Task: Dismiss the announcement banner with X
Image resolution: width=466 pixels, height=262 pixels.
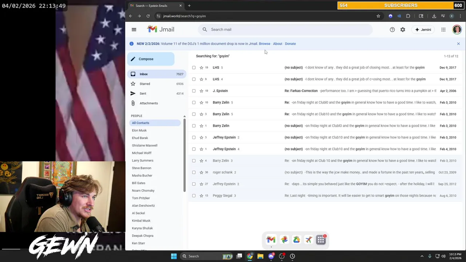Action: 458,44
